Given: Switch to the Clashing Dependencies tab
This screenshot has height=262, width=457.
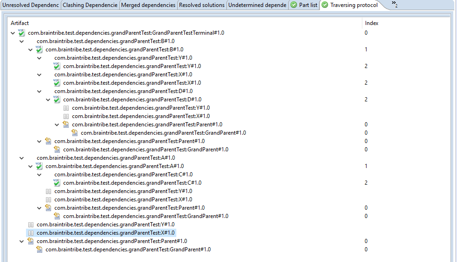Looking at the screenshot, I should pyautogui.click(x=90, y=5).
